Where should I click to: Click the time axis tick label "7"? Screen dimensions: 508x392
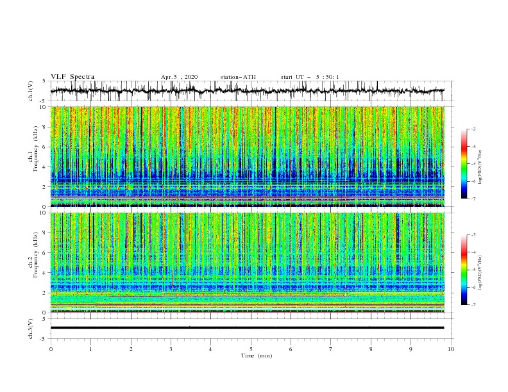pos(331,349)
